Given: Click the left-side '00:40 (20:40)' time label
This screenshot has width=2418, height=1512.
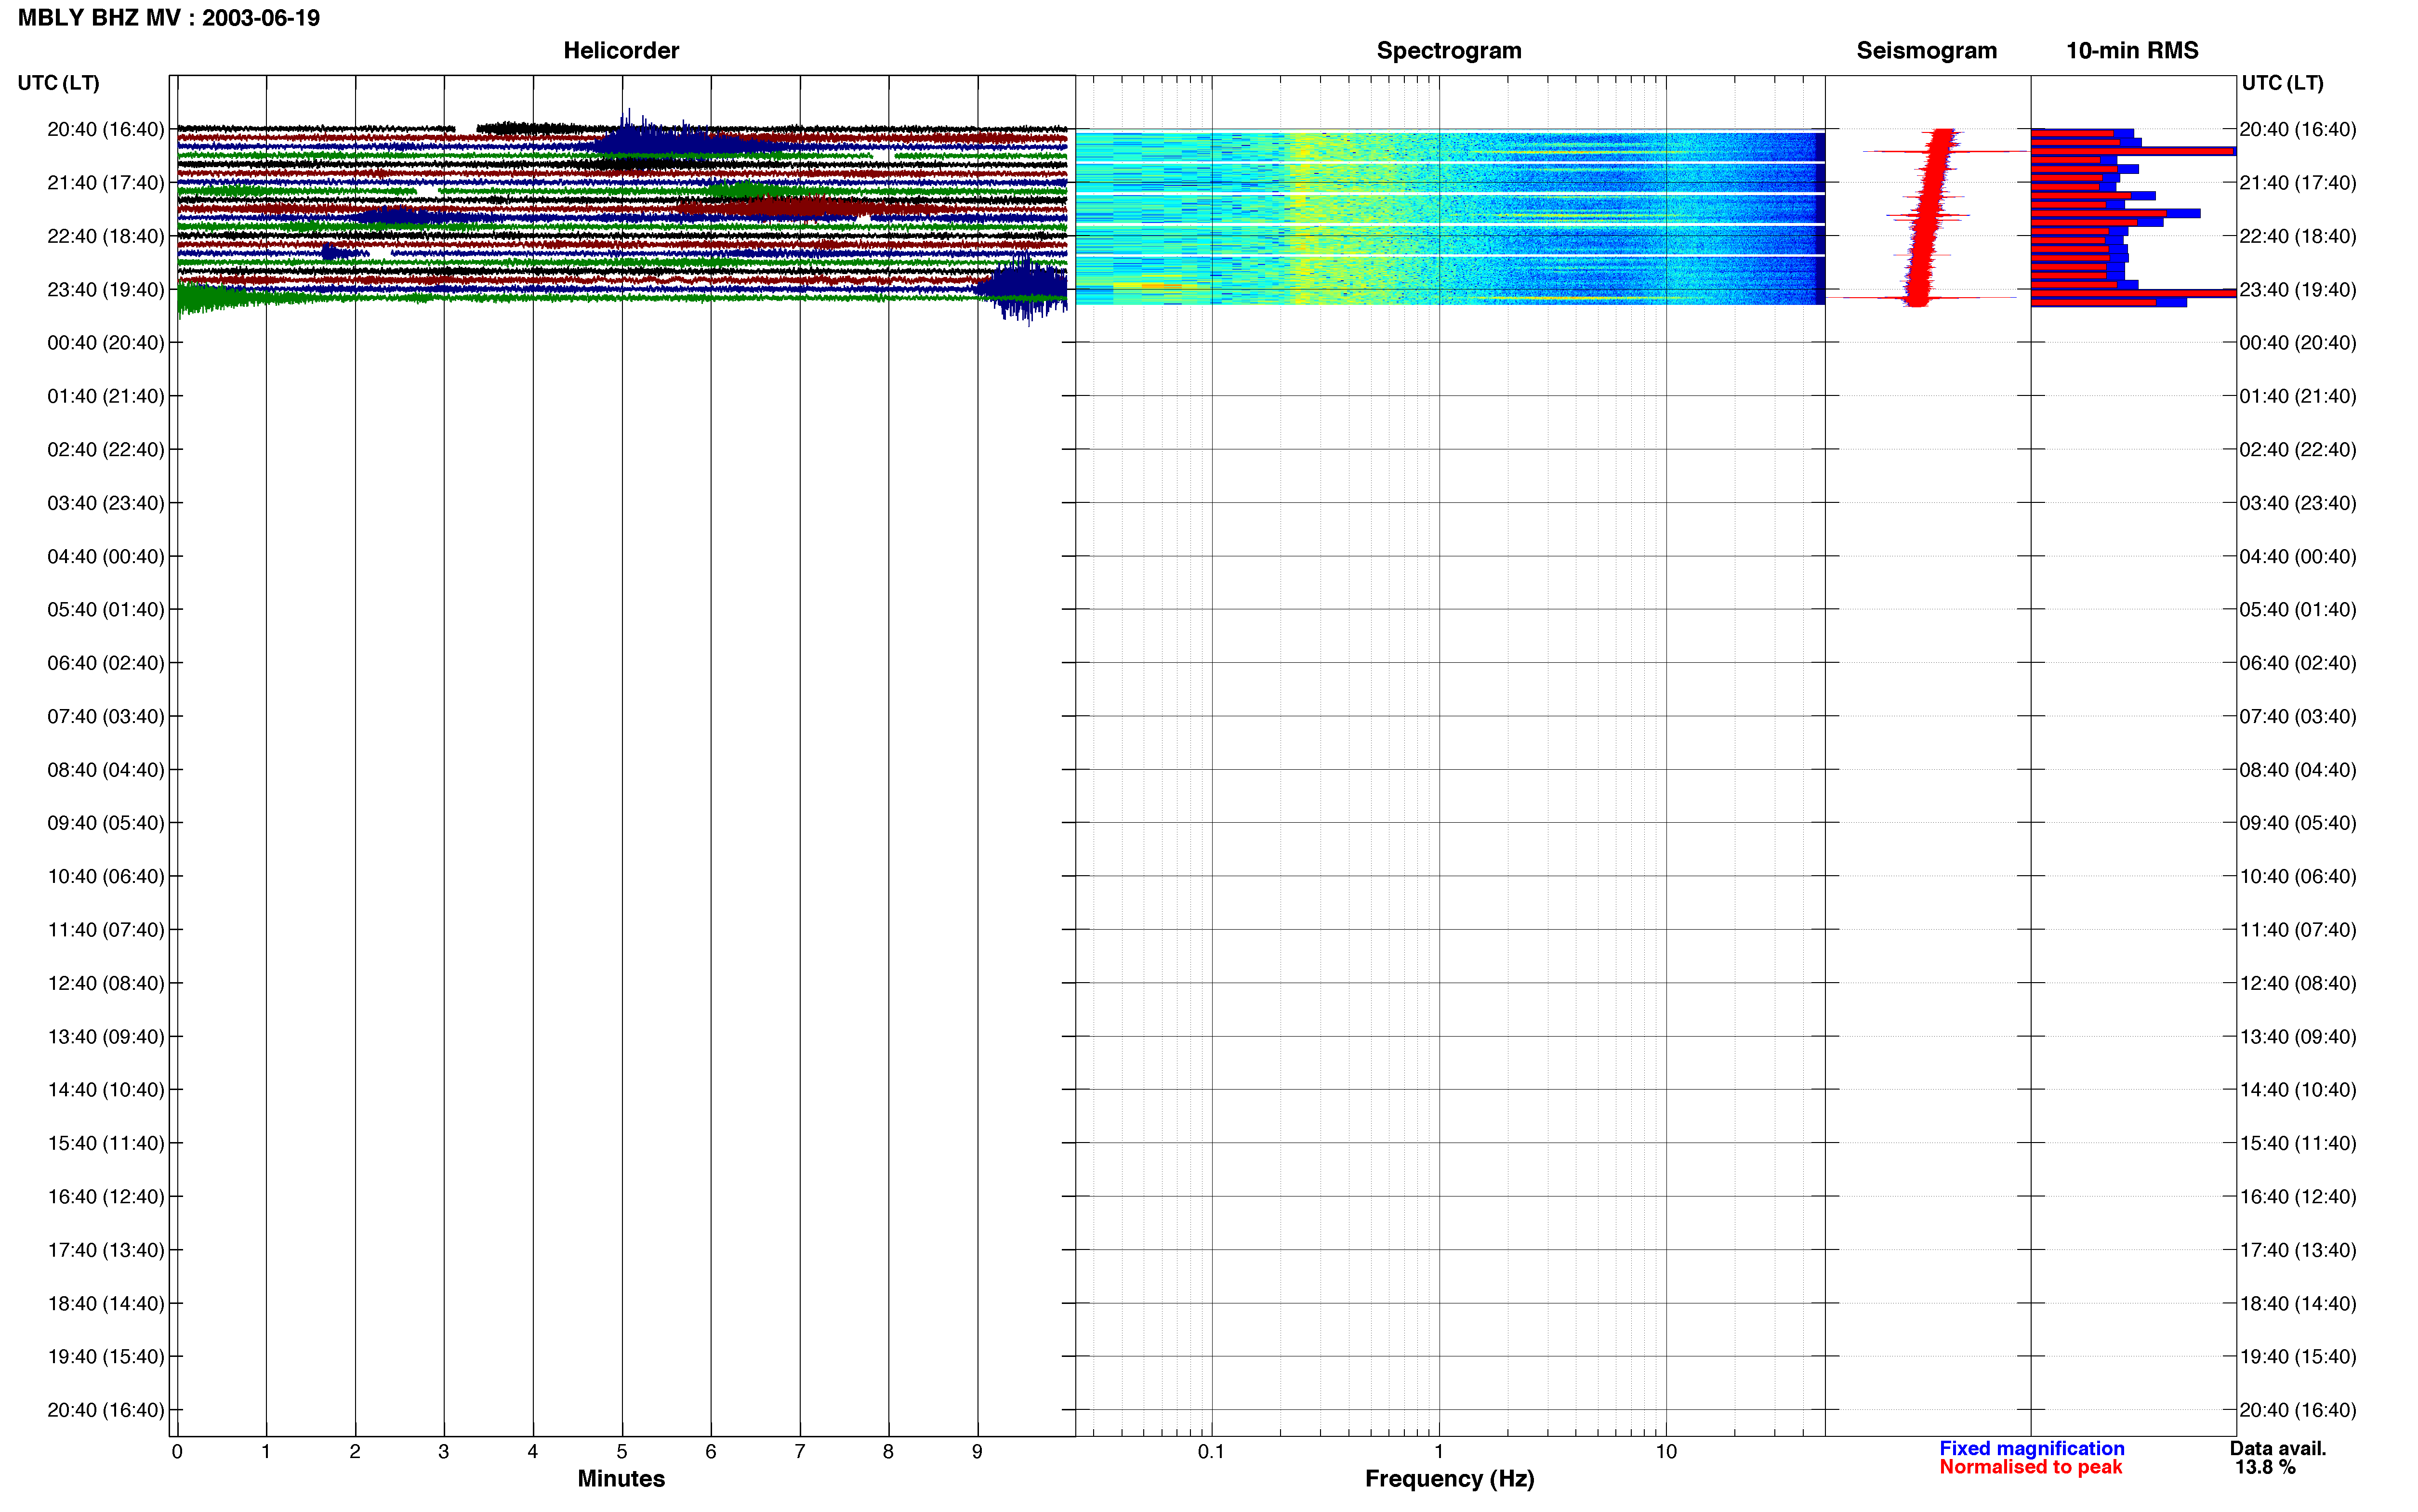Looking at the screenshot, I should [106, 342].
